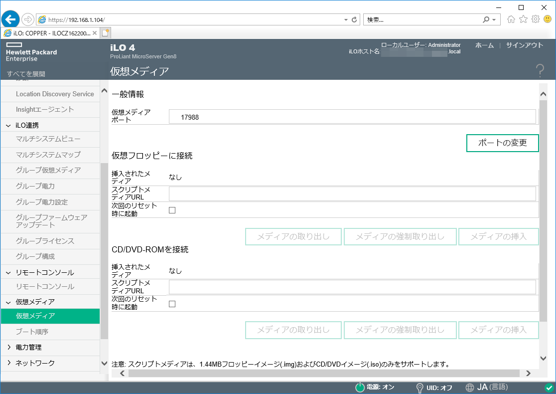Viewport: 556px width, 394px height.
Task: Click floppy メディアの強制取り出し button
Action: click(x=400, y=237)
